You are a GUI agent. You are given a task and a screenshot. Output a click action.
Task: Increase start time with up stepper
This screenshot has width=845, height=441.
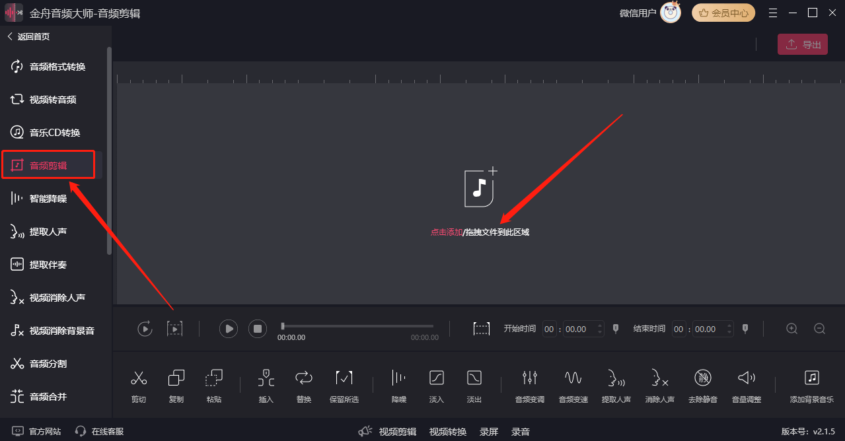coord(600,325)
